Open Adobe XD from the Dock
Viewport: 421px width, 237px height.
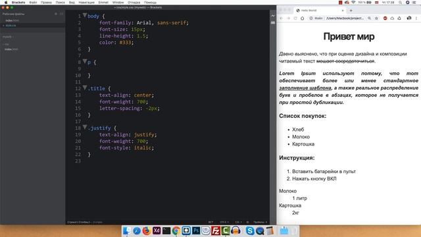click(x=157, y=230)
